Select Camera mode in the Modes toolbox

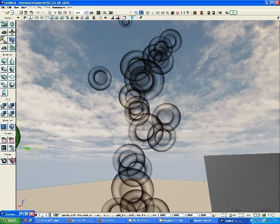(x=4, y=24)
